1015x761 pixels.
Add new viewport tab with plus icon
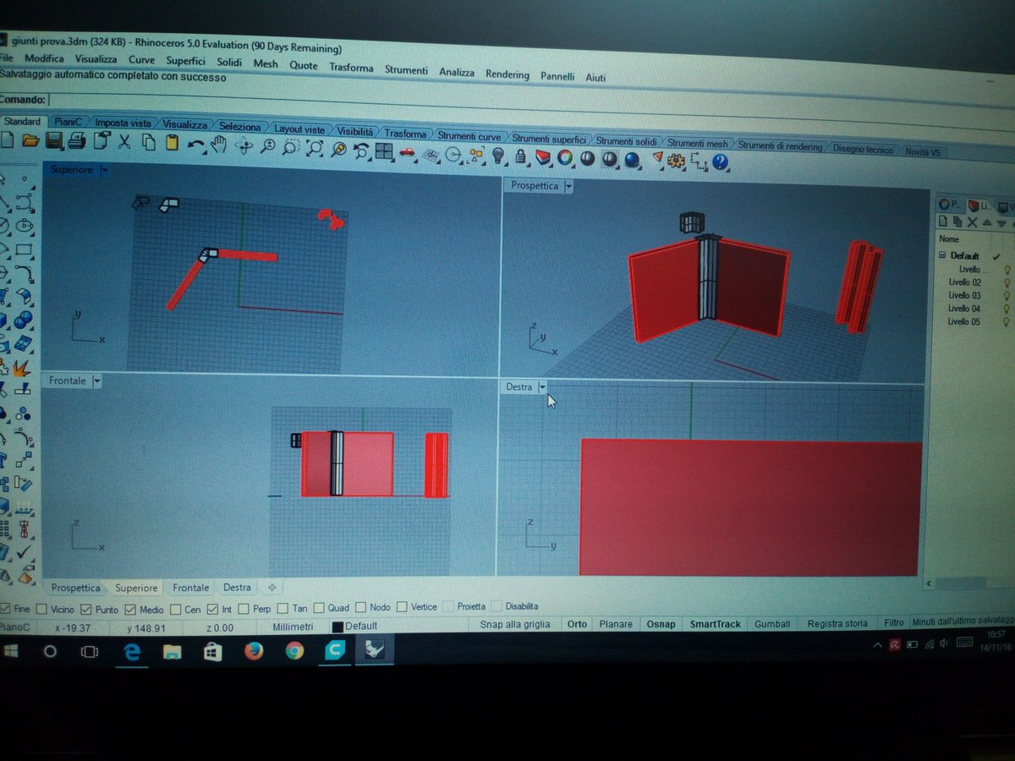coord(272,587)
